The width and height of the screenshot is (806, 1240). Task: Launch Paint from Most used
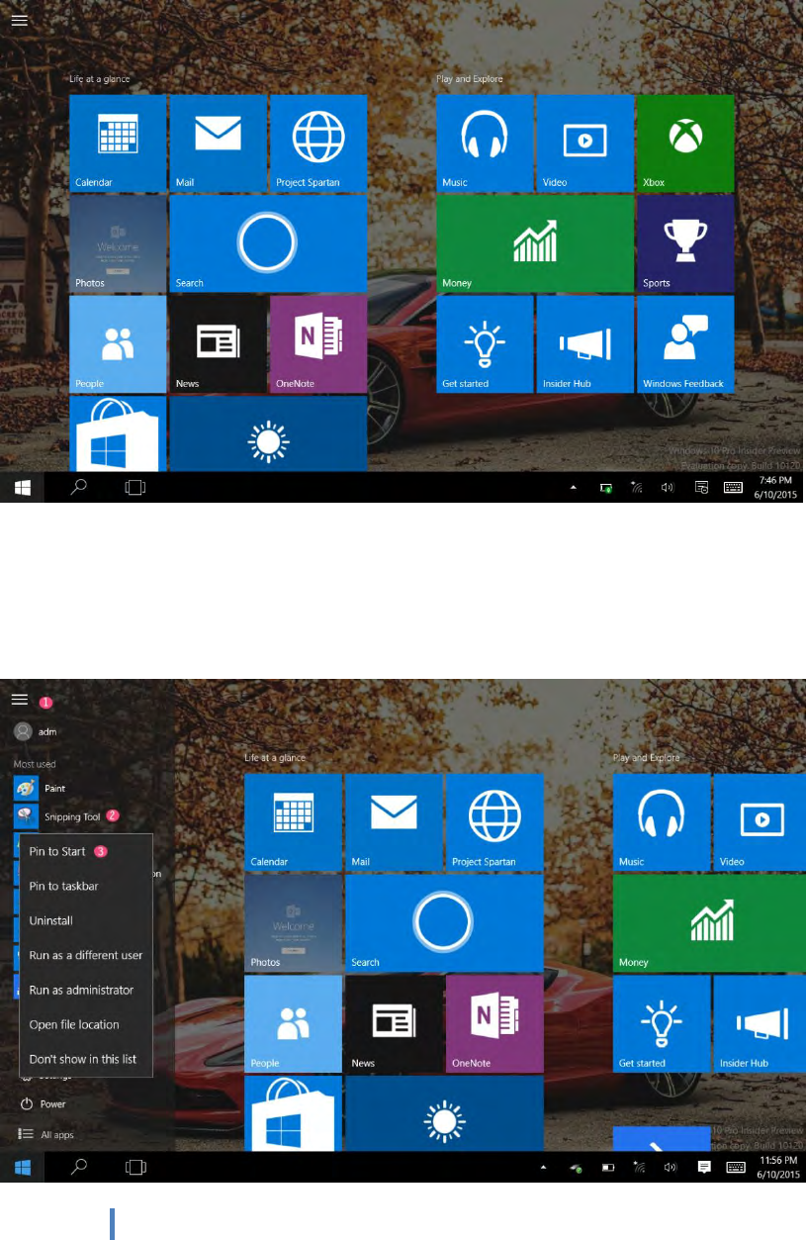pyautogui.click(x=41, y=789)
